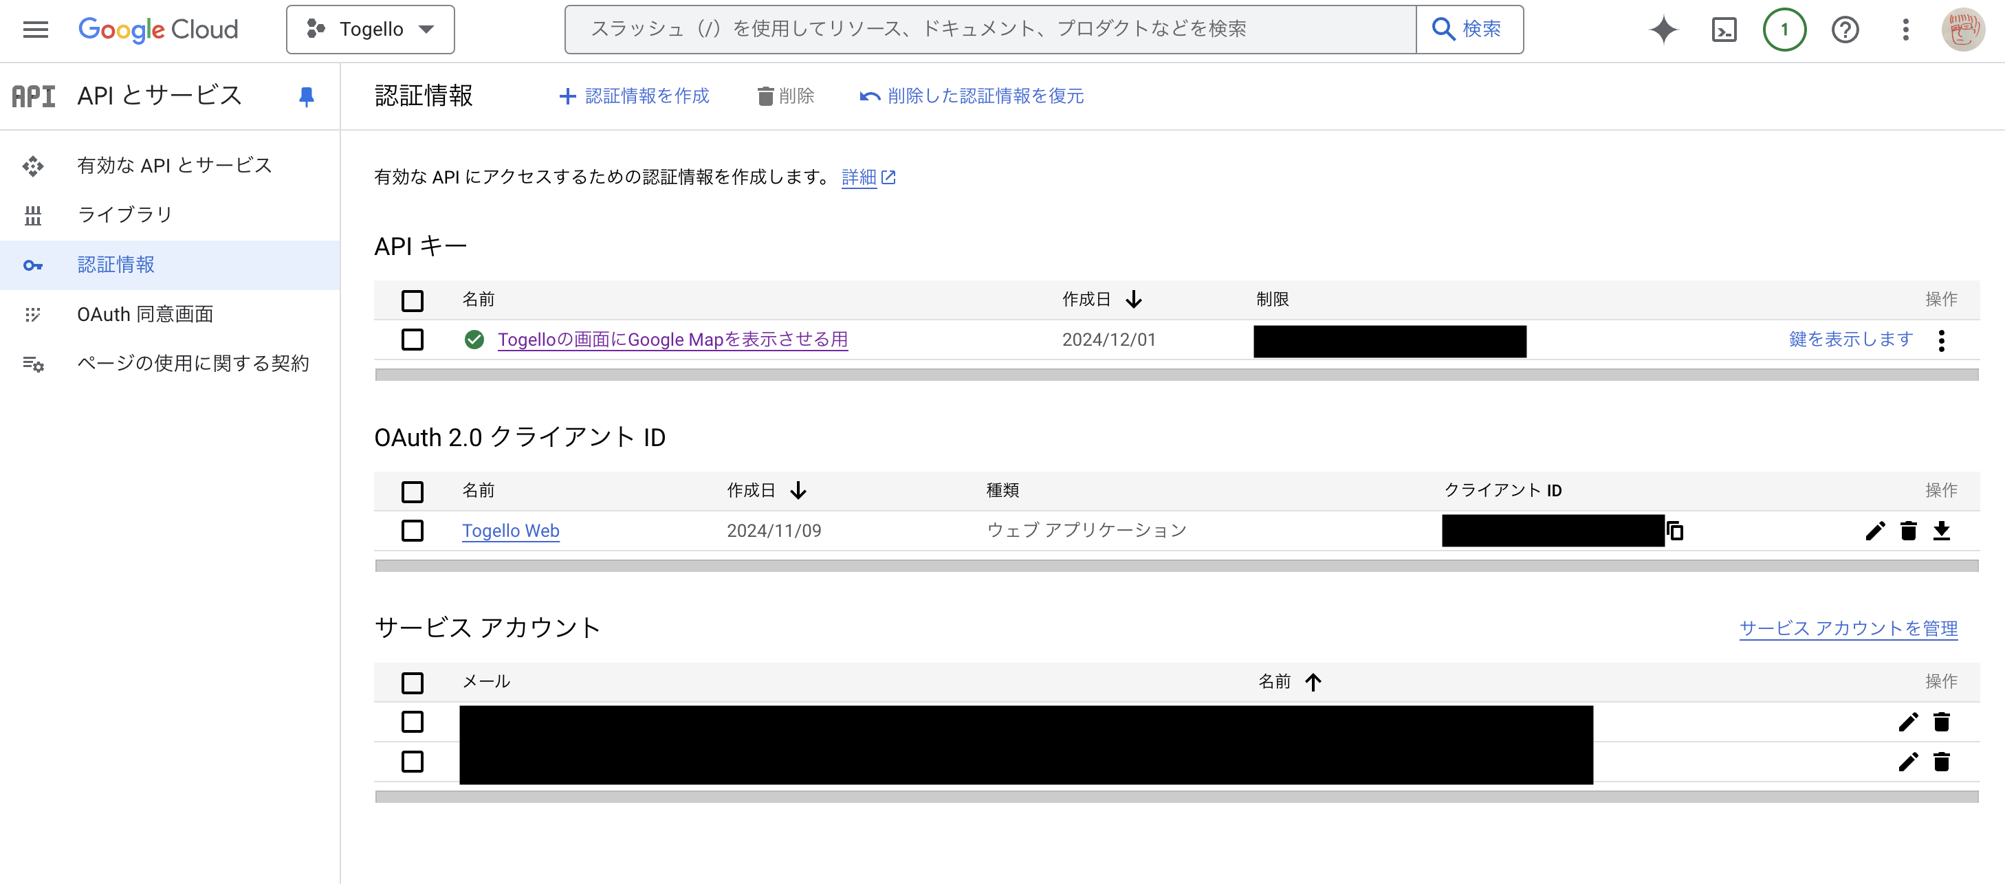Select all service accounts header checkbox
The height and width of the screenshot is (884, 2005).
[x=413, y=683]
